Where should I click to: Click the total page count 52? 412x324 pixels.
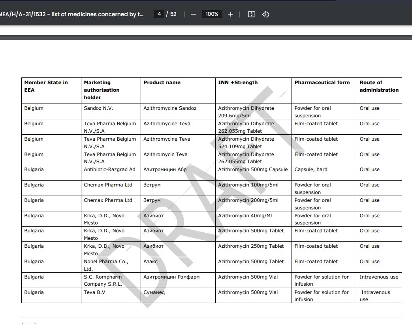(173, 14)
